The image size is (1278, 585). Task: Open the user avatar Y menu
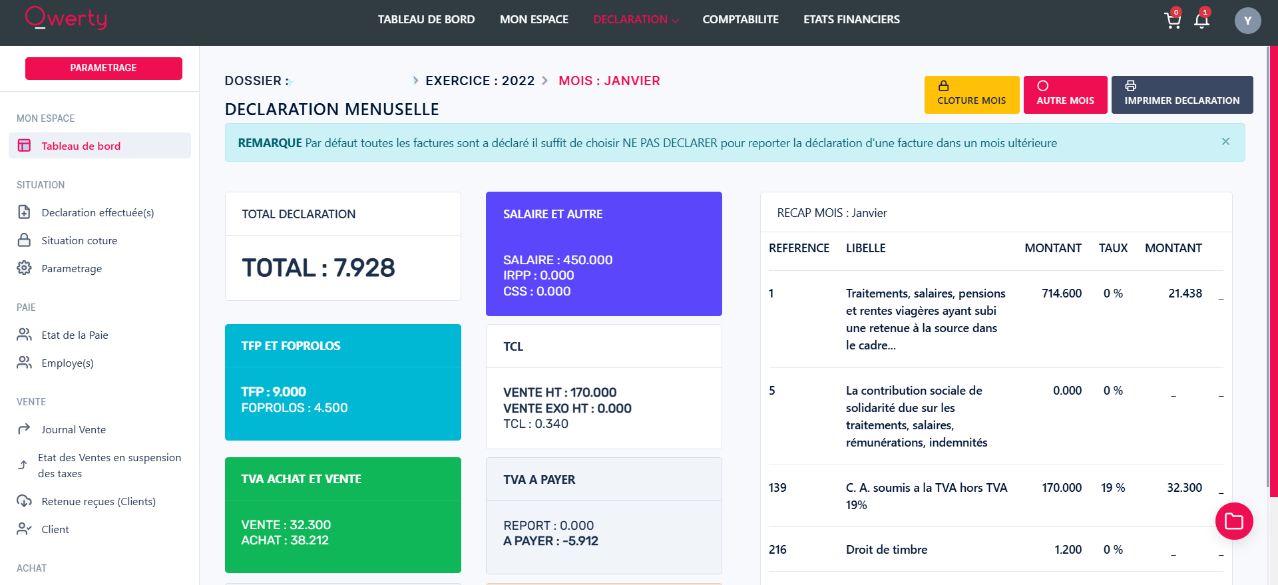tap(1247, 21)
